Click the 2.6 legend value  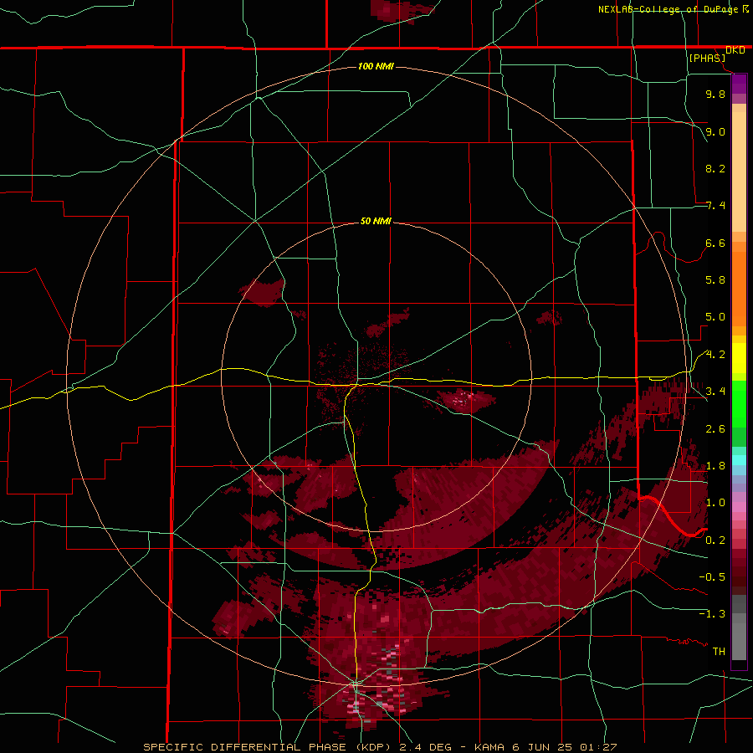[x=715, y=429]
